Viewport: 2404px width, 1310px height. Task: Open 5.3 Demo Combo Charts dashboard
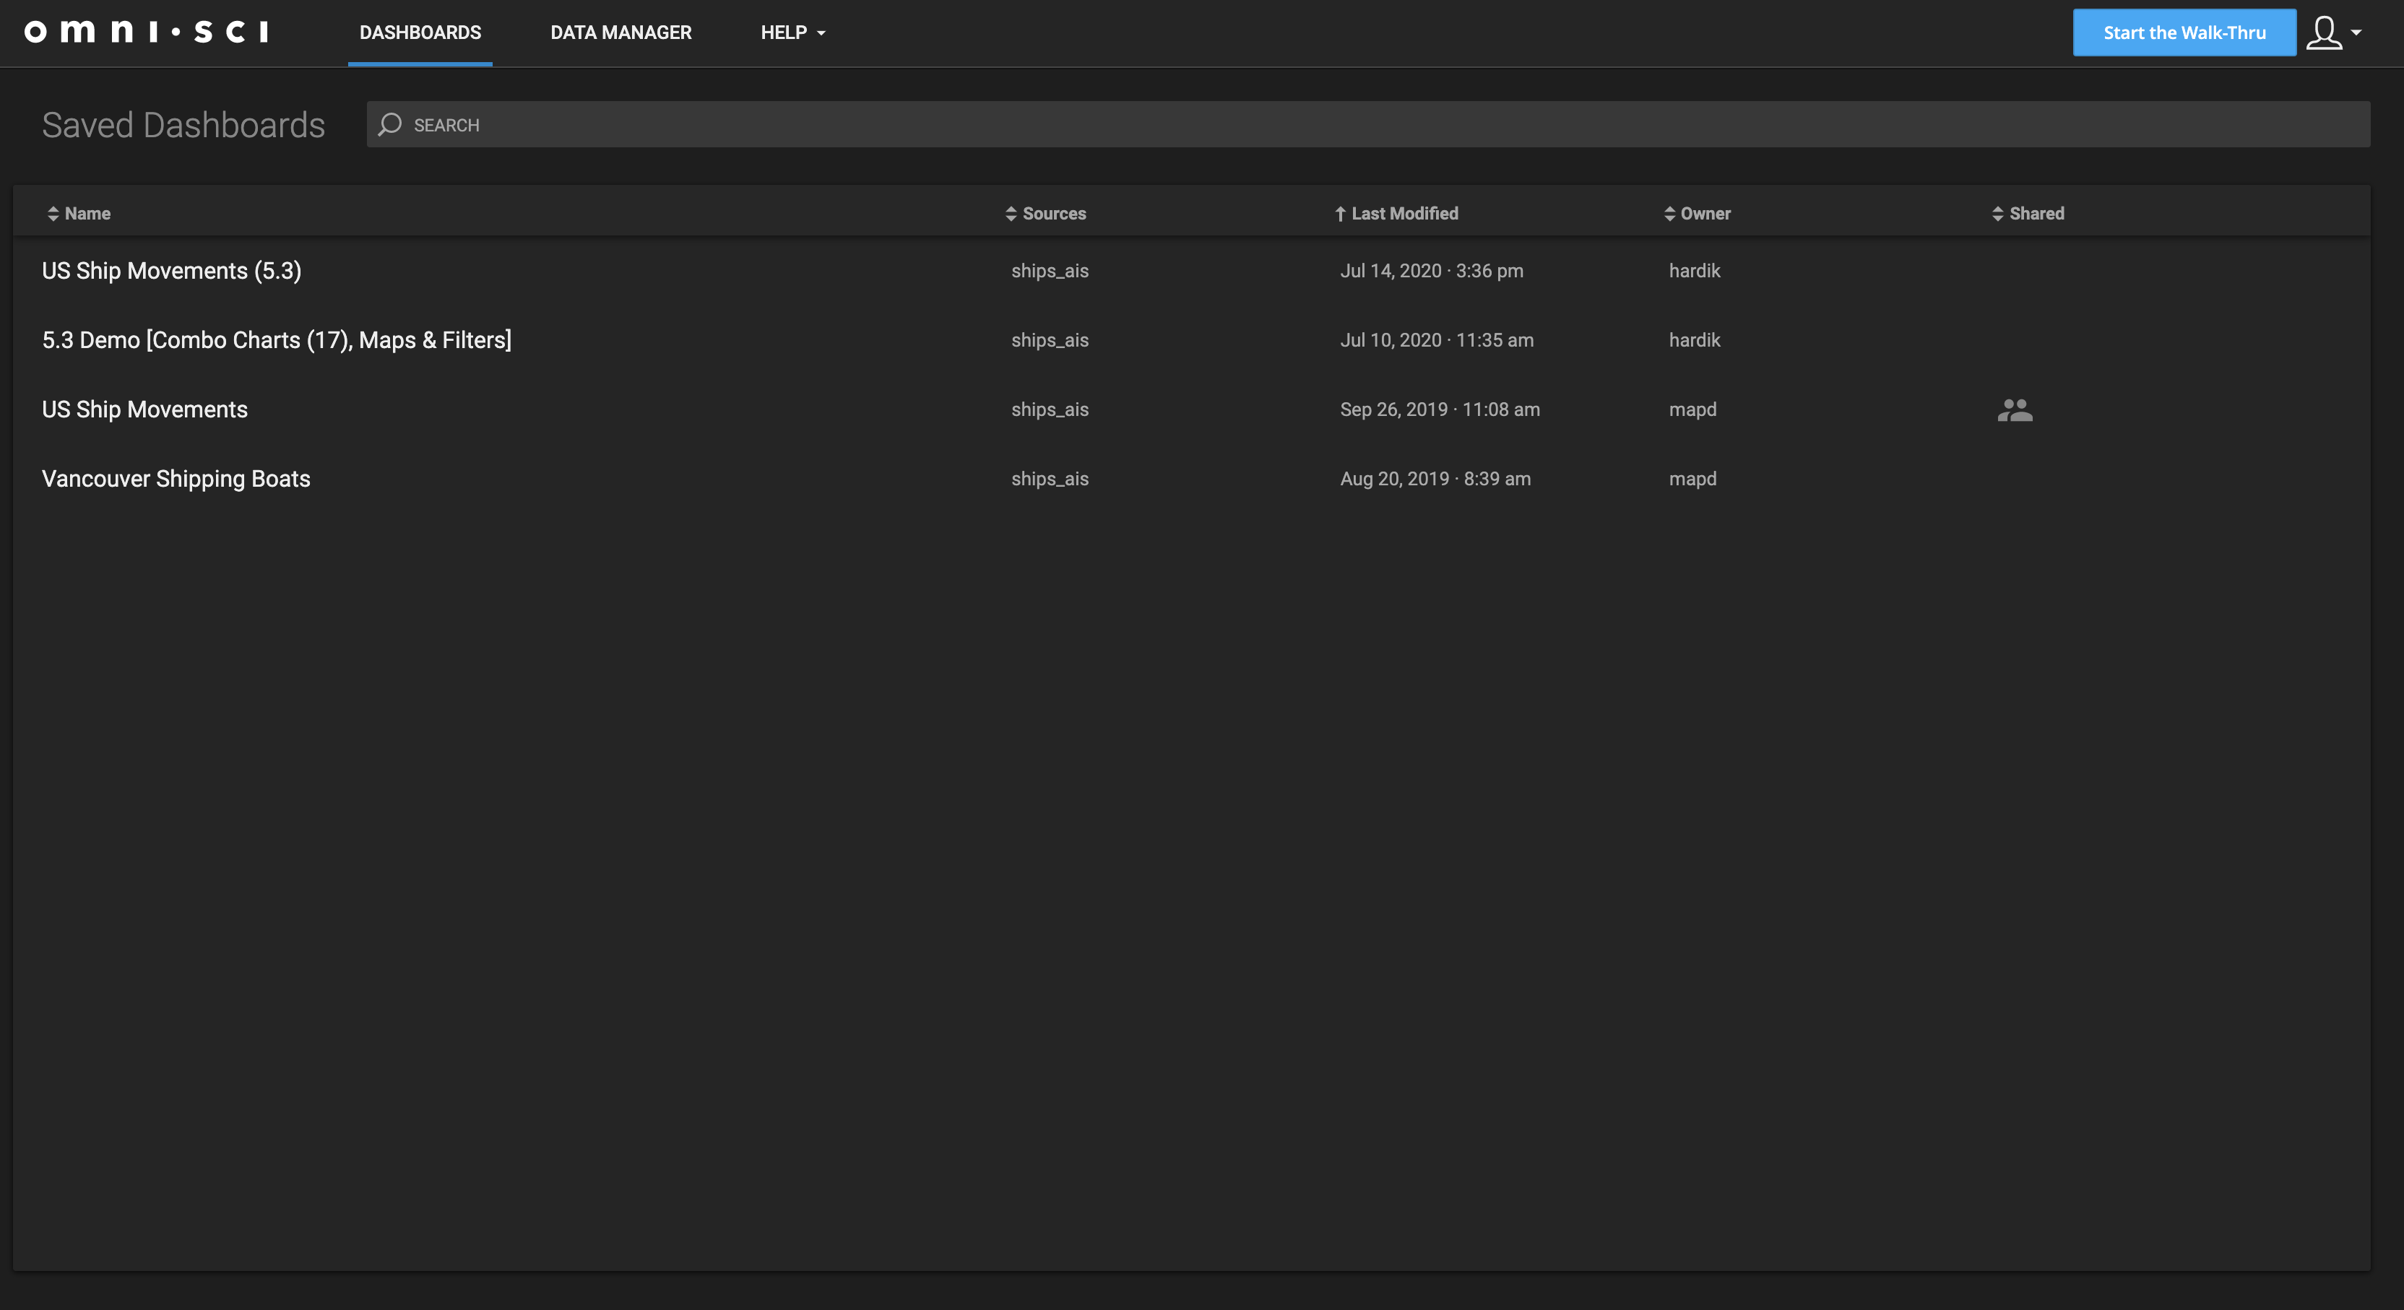coord(276,339)
